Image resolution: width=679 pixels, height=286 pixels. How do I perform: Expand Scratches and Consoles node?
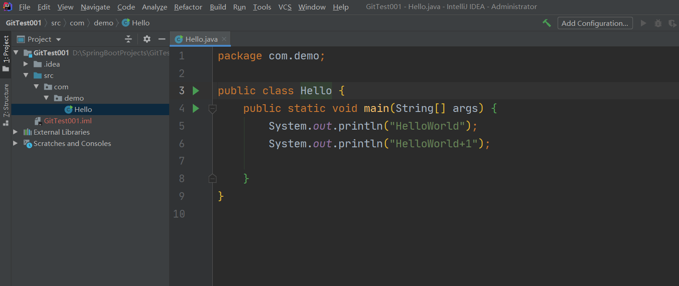pyautogui.click(x=16, y=143)
